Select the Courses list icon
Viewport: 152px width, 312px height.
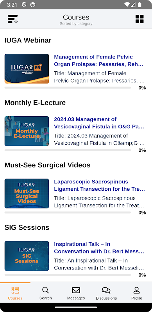pos(15,290)
